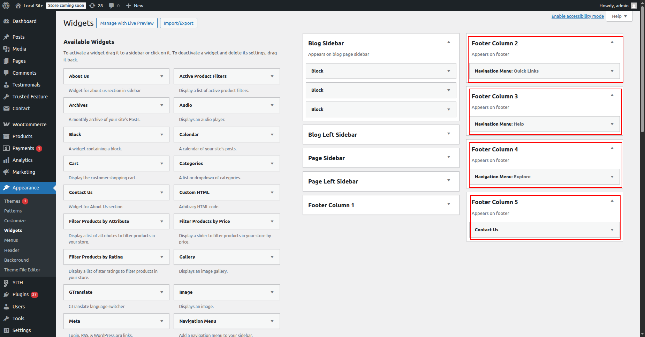This screenshot has height=337, width=645.
Task: Click the Analytics bar chart icon
Action: pyautogui.click(x=6, y=160)
